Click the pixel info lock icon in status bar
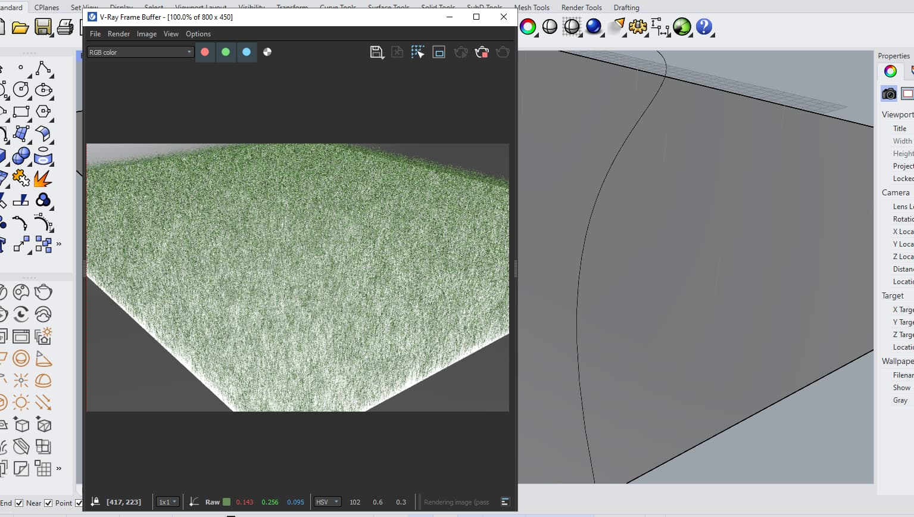The width and height of the screenshot is (914, 517). pos(95,502)
